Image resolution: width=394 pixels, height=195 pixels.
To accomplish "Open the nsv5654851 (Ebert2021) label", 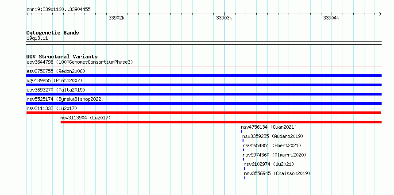I will coord(272,145).
